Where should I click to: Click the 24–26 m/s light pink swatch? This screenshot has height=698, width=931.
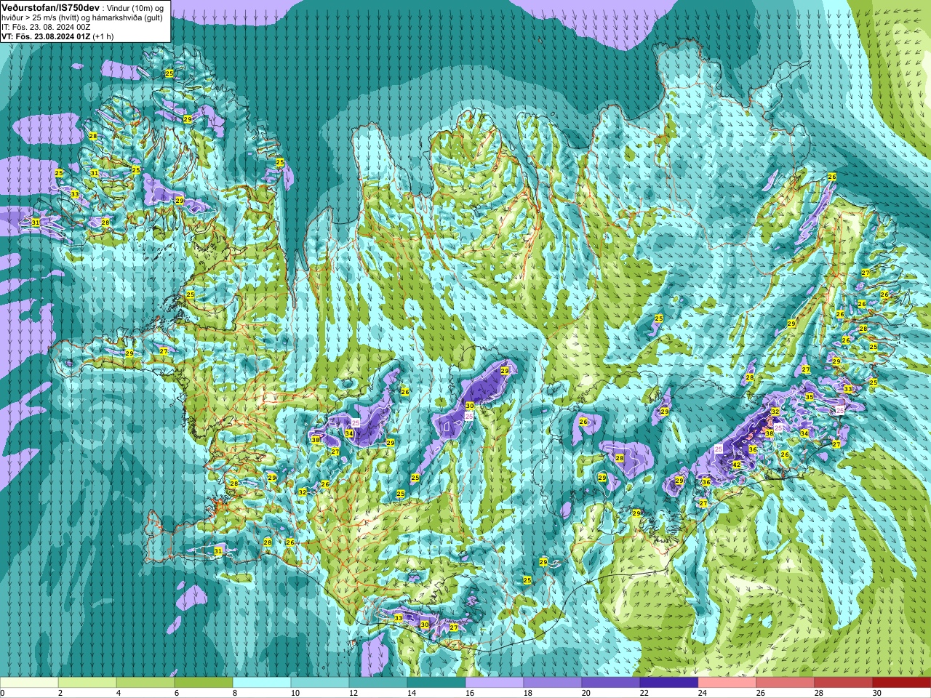(x=727, y=683)
